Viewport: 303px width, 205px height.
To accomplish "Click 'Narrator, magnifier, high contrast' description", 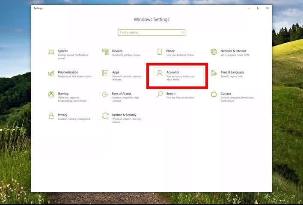I will click(x=125, y=99).
